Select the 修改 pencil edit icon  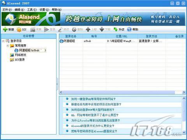(x=60, y=30)
